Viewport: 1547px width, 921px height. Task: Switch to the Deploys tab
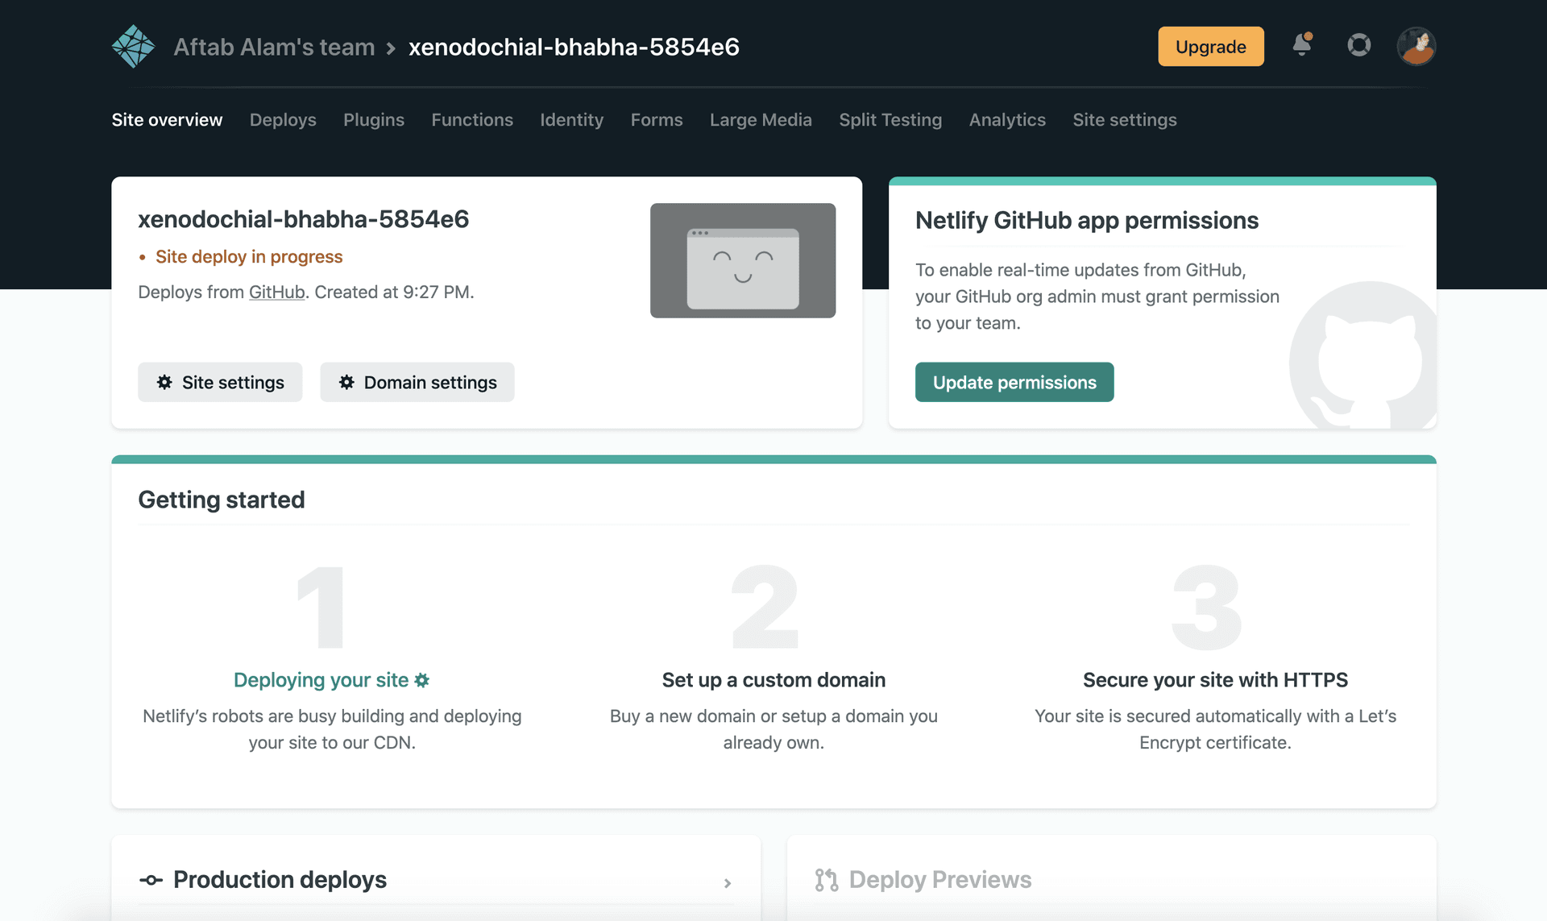point(283,119)
